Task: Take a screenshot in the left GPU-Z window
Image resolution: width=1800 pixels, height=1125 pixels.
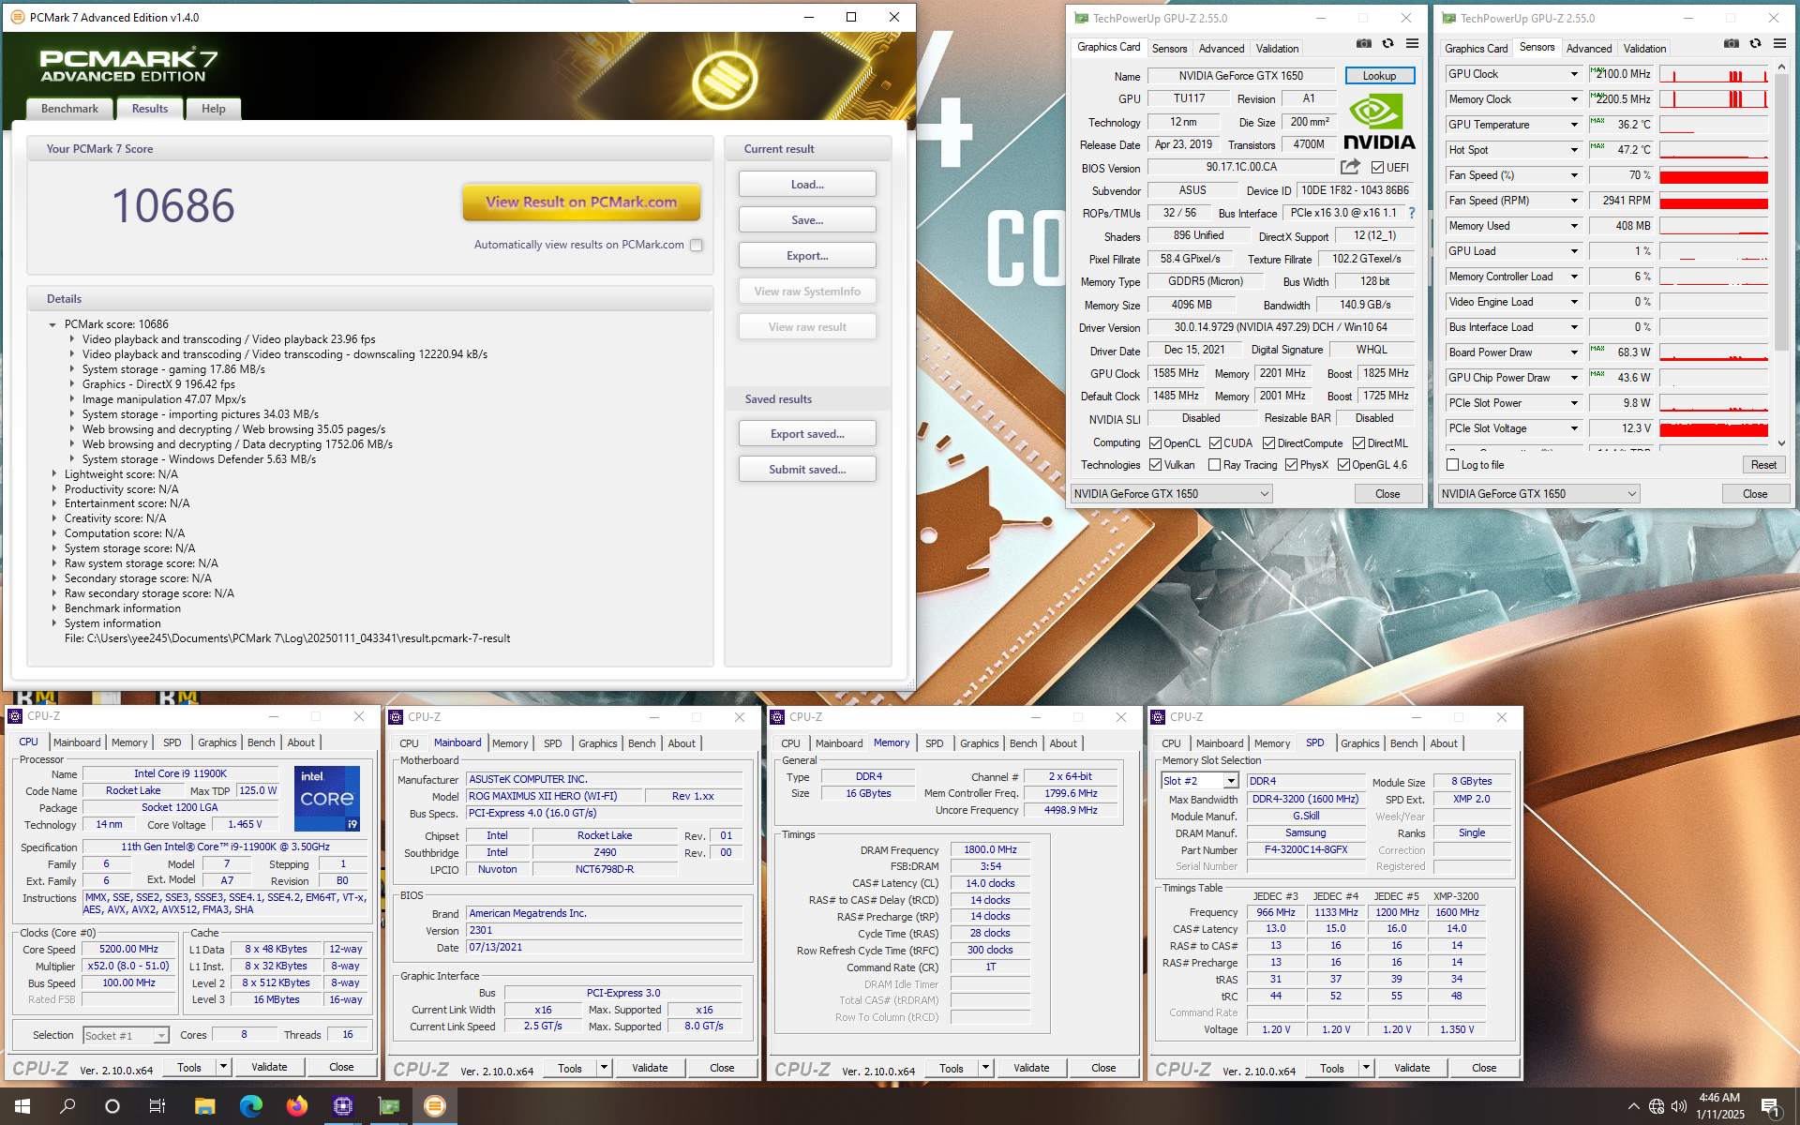Action: click(x=1363, y=44)
